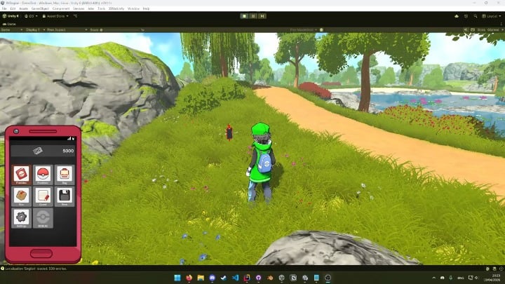The height and width of the screenshot is (284, 505).
Task: Open the Pokemon party app with Pokeball icon
Action: 43,175
